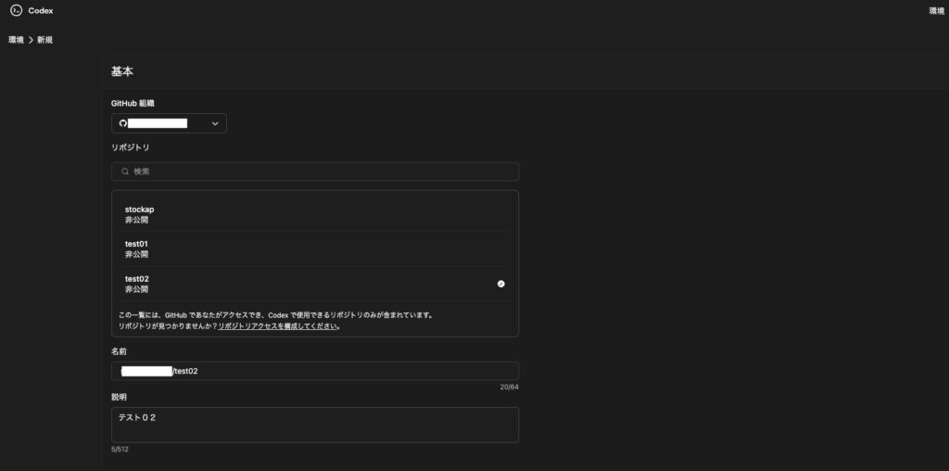
Task: Click the checkmark icon on test02
Action: (501, 284)
